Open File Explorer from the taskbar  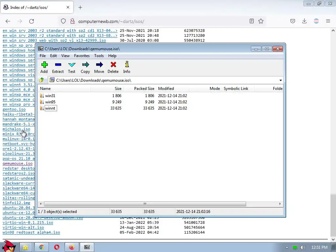(x=26, y=247)
